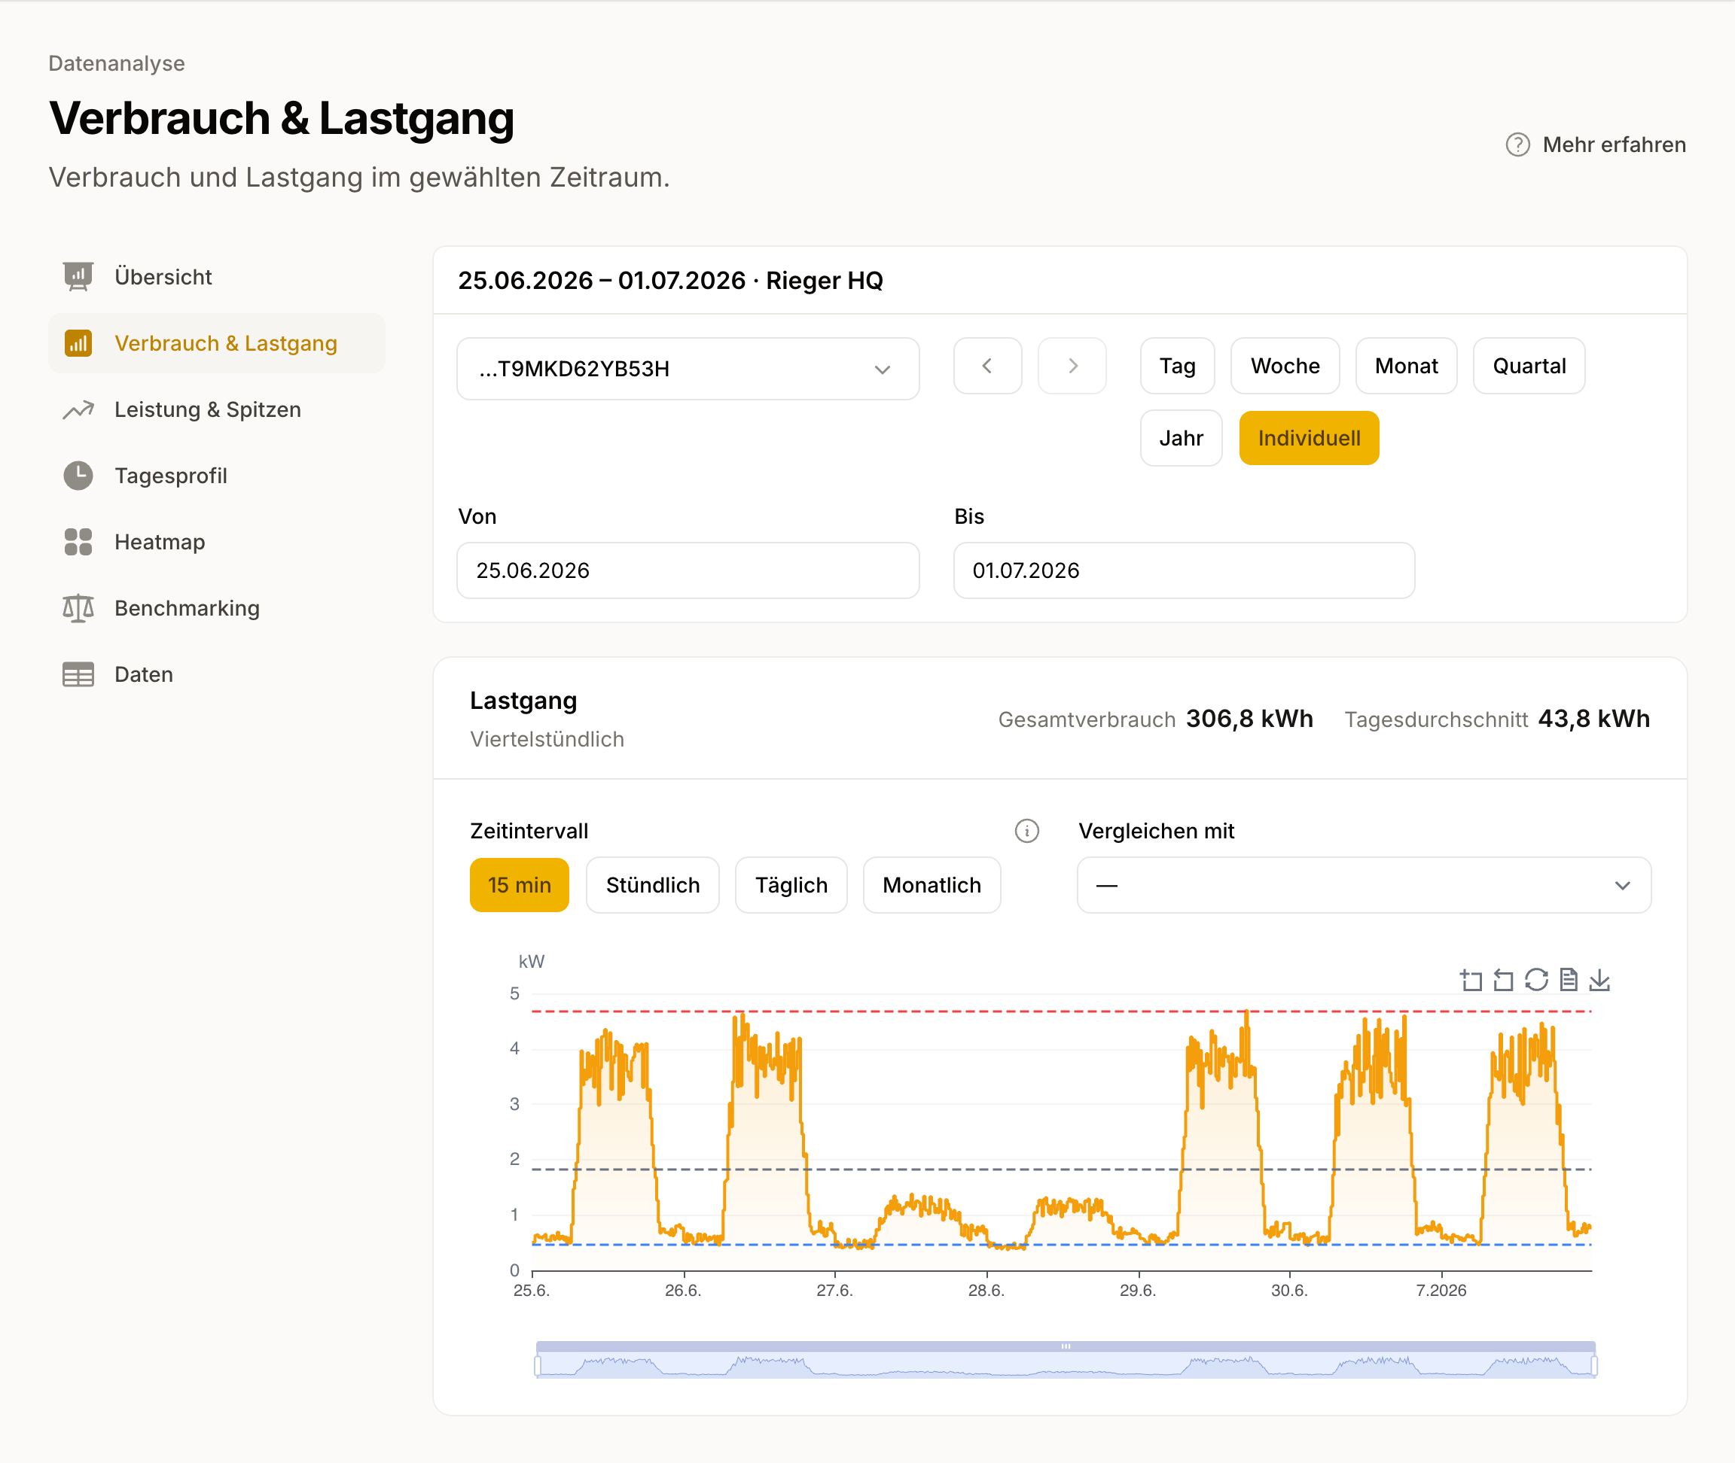Go to previous period arrow
The image size is (1735, 1463).
(987, 366)
